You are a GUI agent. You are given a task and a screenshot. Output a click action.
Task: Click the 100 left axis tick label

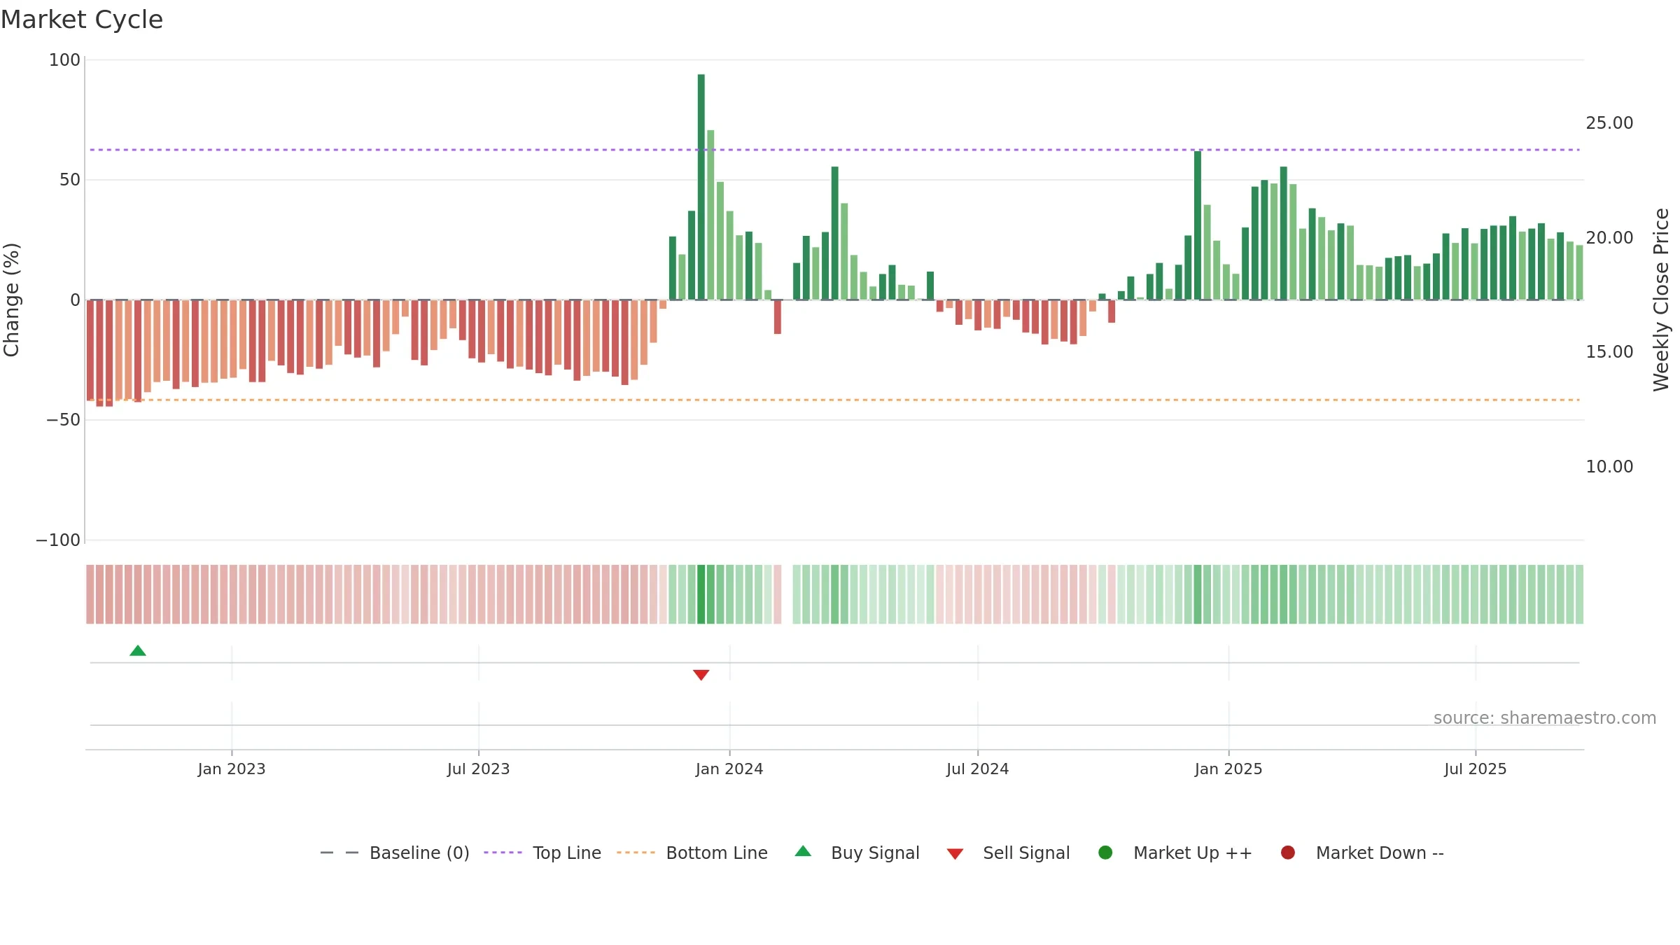point(64,60)
